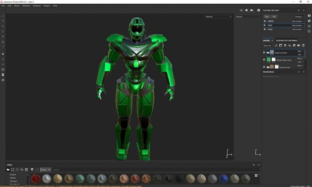Select the Material Picker eyedropper tool
This screenshot has height=187, width=312.
tap(3, 47)
